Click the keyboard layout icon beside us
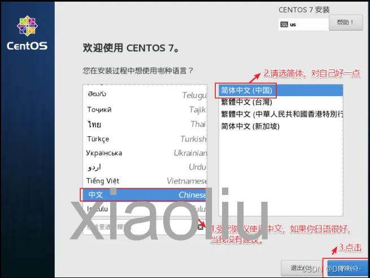The width and height of the screenshot is (370, 278). pos(284,24)
